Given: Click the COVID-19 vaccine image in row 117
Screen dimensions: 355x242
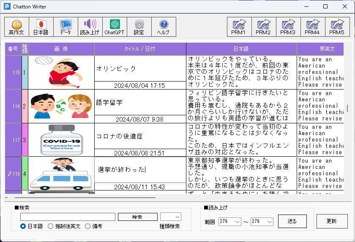Looking at the screenshot, I should (61, 140).
